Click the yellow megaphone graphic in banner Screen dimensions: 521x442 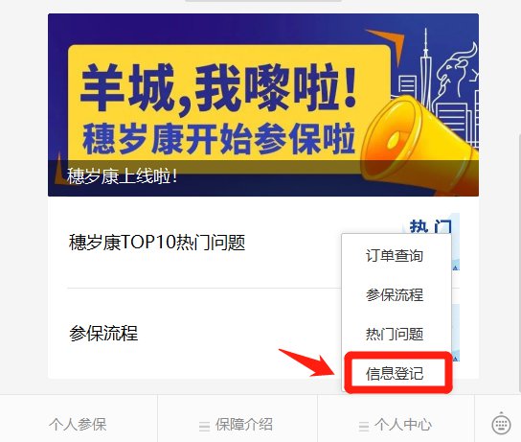[419, 145]
